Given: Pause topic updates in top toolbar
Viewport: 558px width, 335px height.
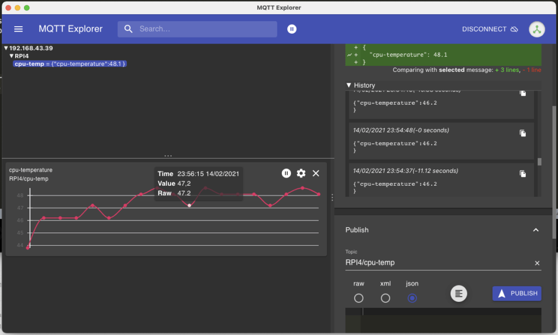Looking at the screenshot, I should [292, 29].
